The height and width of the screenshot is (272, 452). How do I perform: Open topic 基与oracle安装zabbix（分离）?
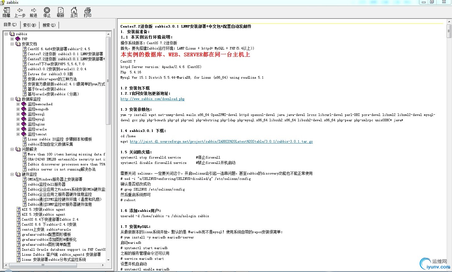(53, 94)
